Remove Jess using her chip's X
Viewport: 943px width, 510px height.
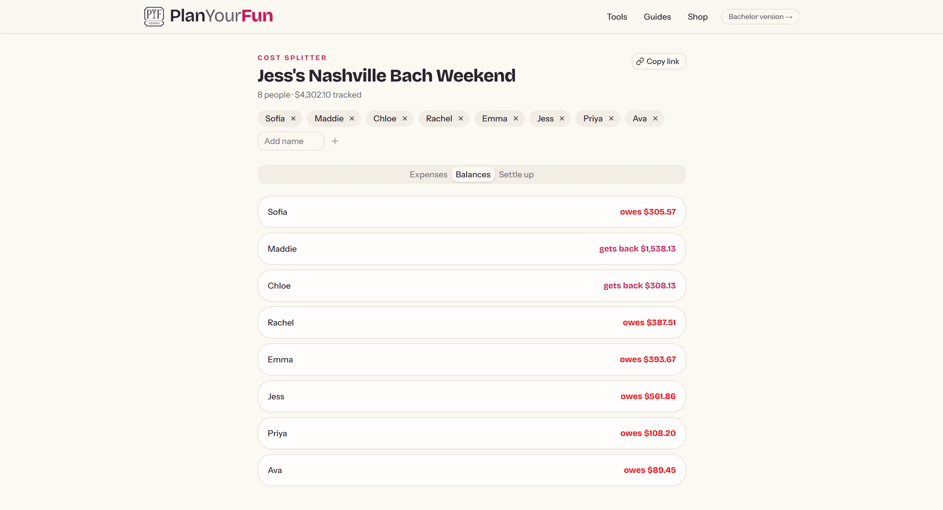click(x=562, y=119)
